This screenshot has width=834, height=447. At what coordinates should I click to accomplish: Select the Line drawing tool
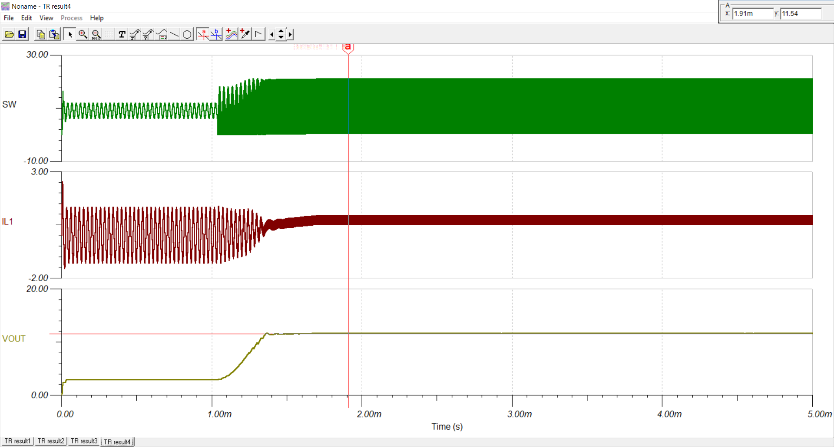pos(174,34)
